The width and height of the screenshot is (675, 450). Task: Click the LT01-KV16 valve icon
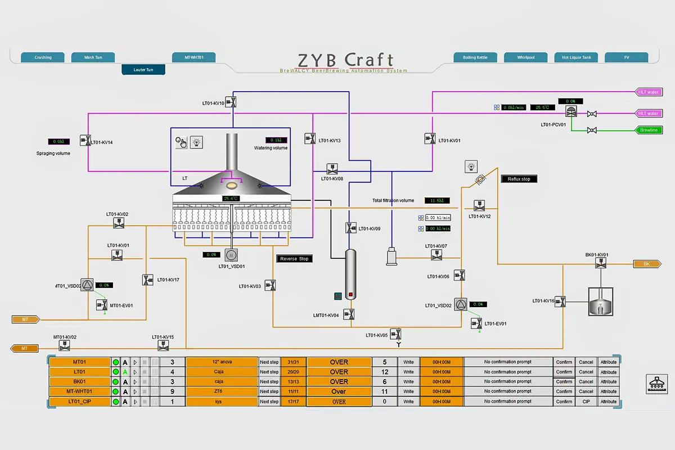[x=560, y=301]
